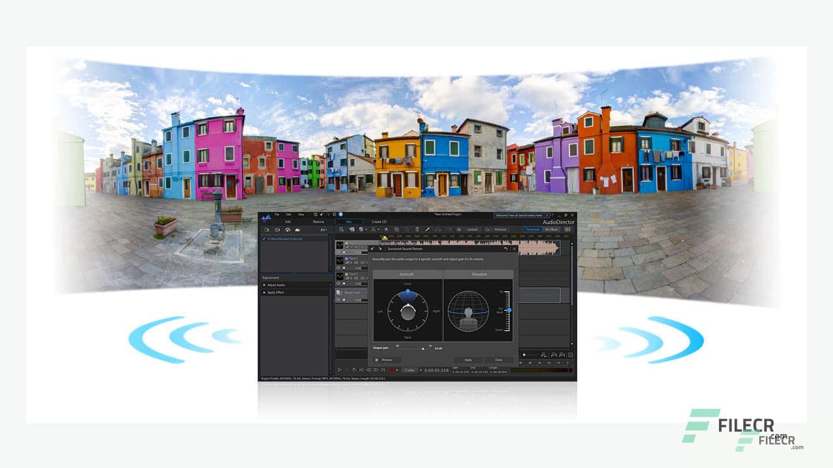Image resolution: width=833 pixels, height=468 pixels.
Task: Click the Copy icon in the toolbar
Action: tap(398, 229)
